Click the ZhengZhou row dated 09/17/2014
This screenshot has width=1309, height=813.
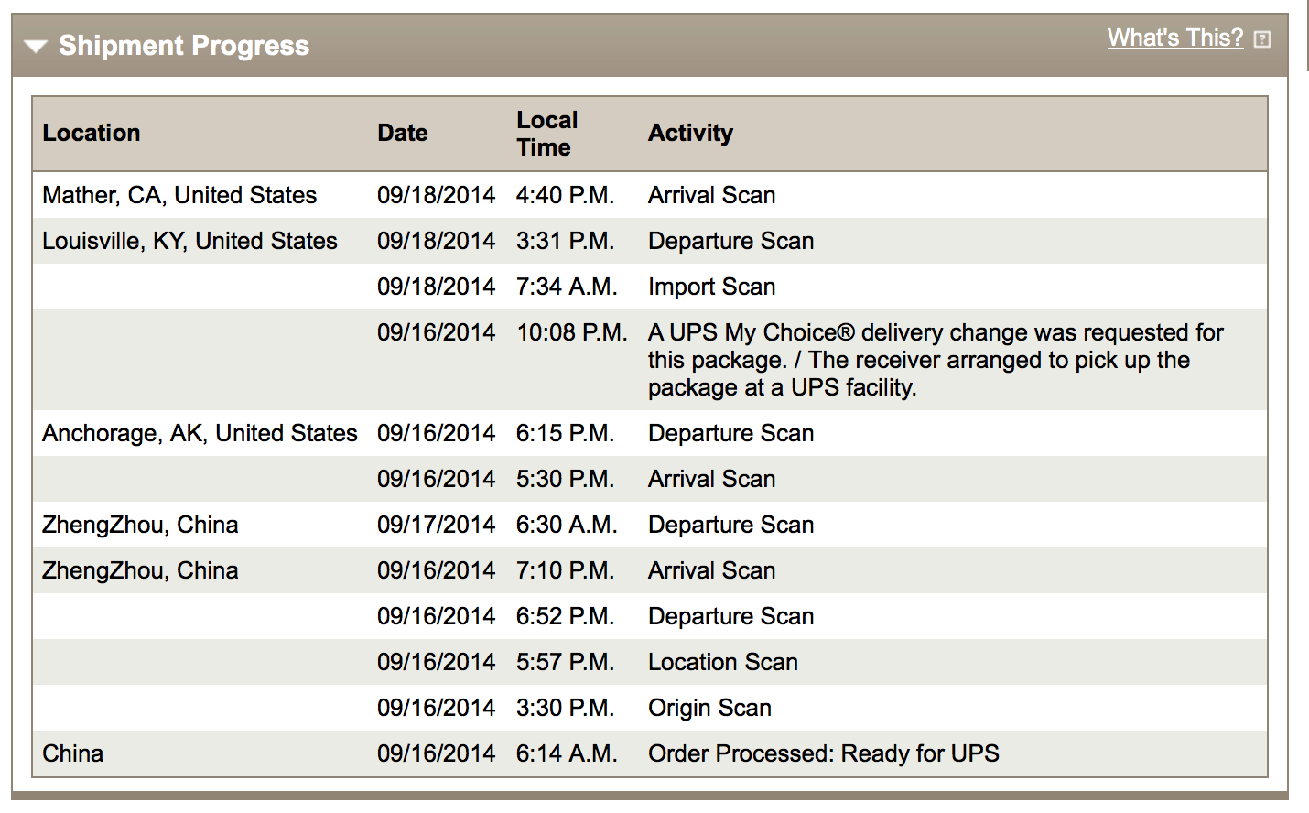coord(140,525)
